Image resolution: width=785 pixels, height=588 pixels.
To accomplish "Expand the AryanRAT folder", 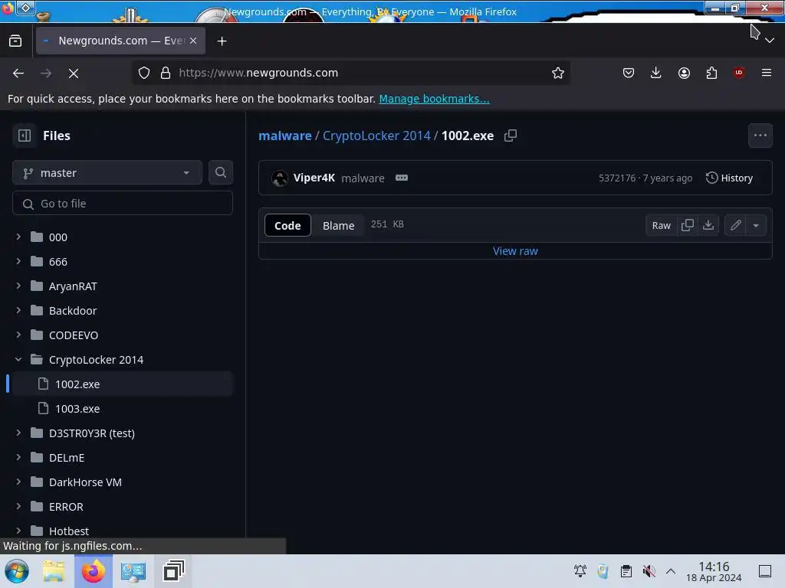I will [18, 286].
